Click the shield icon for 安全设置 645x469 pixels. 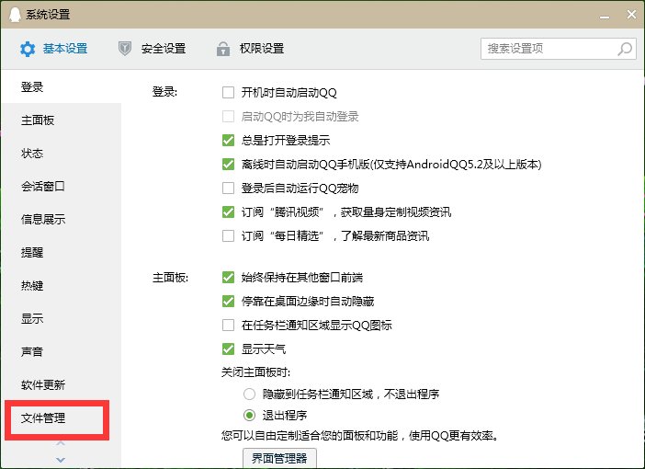(x=125, y=49)
